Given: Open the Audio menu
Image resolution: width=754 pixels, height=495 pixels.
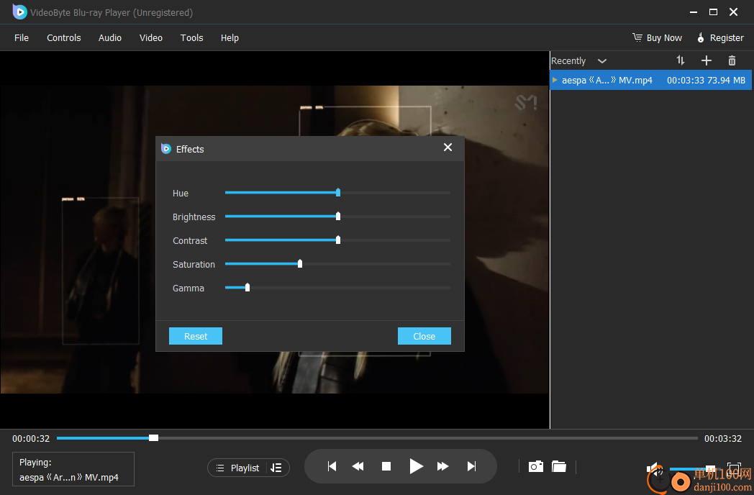Looking at the screenshot, I should click(x=109, y=37).
